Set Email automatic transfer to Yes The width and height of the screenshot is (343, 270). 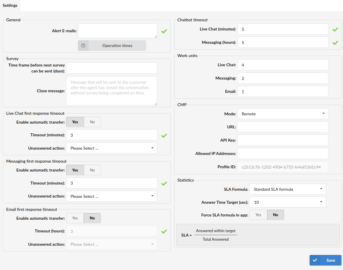(75, 218)
